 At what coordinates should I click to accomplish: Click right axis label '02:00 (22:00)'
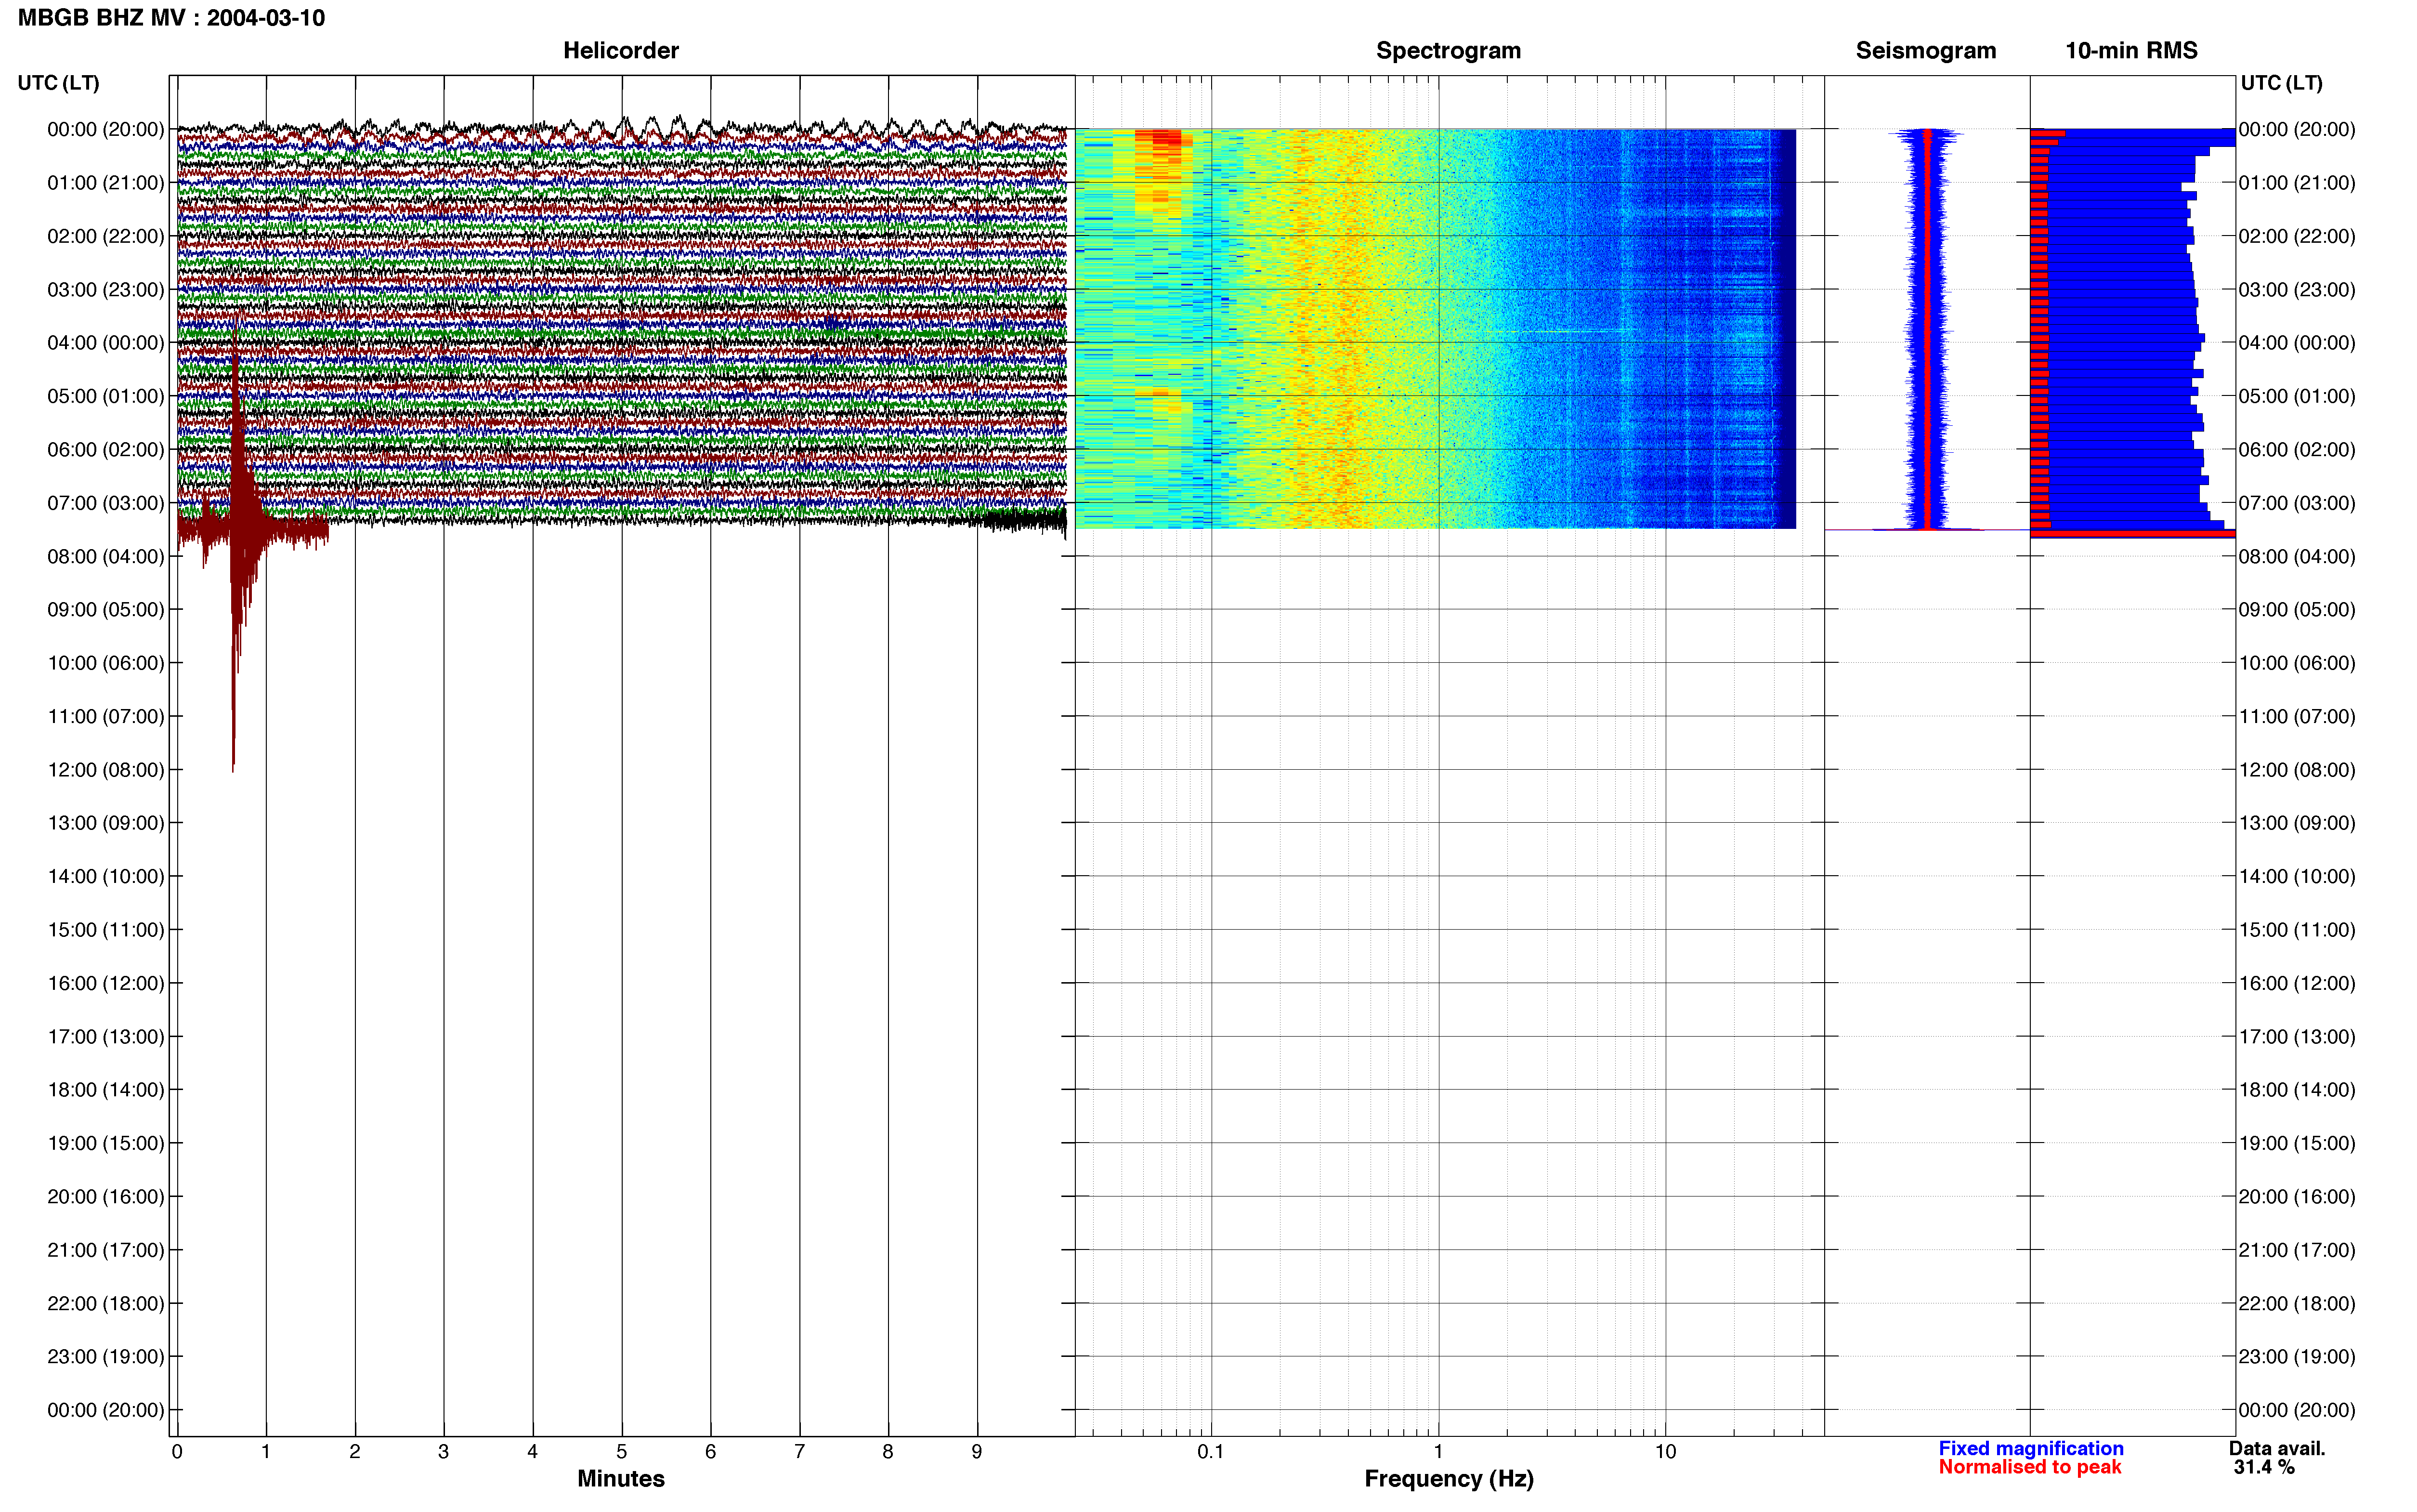click(2297, 236)
